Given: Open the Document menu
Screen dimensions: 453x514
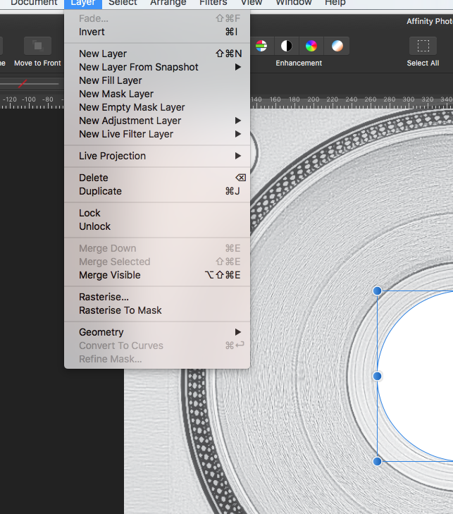Looking at the screenshot, I should point(34,3).
